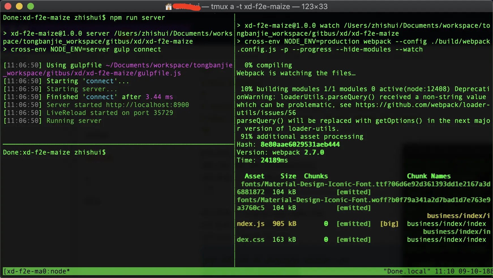Click the home folder icon in the title bar
Screen dimensions: 493x278
[x=169, y=7]
